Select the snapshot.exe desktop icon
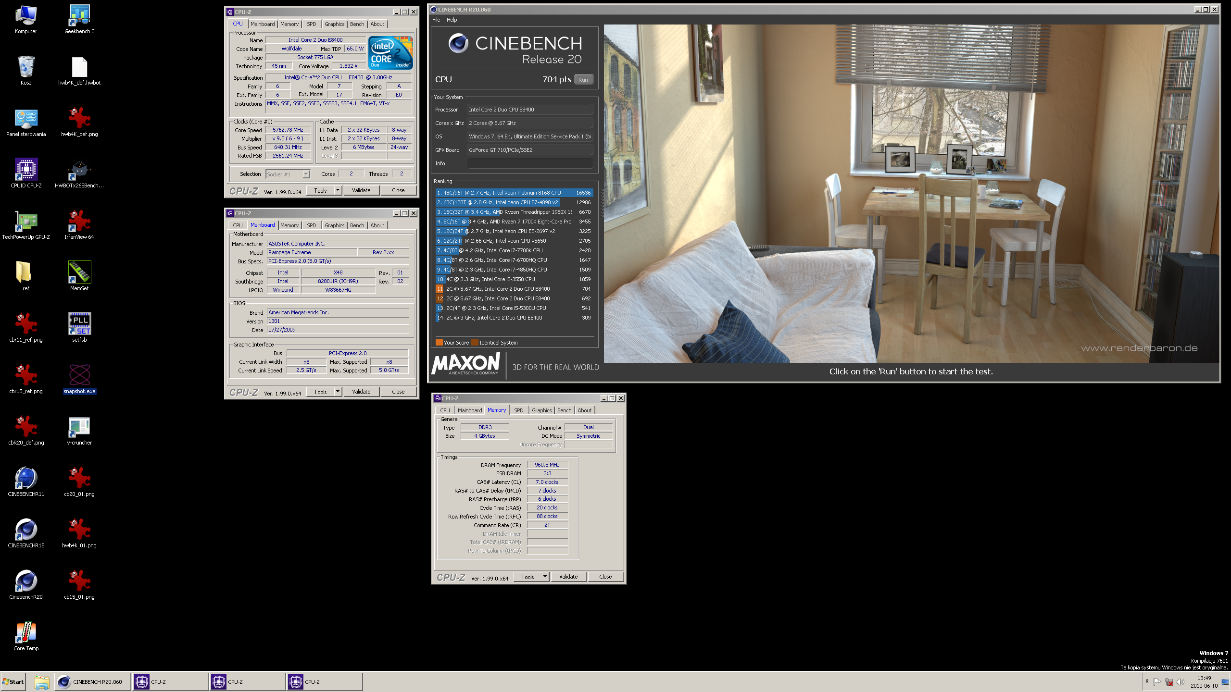Image resolution: width=1231 pixels, height=692 pixels. tap(79, 379)
